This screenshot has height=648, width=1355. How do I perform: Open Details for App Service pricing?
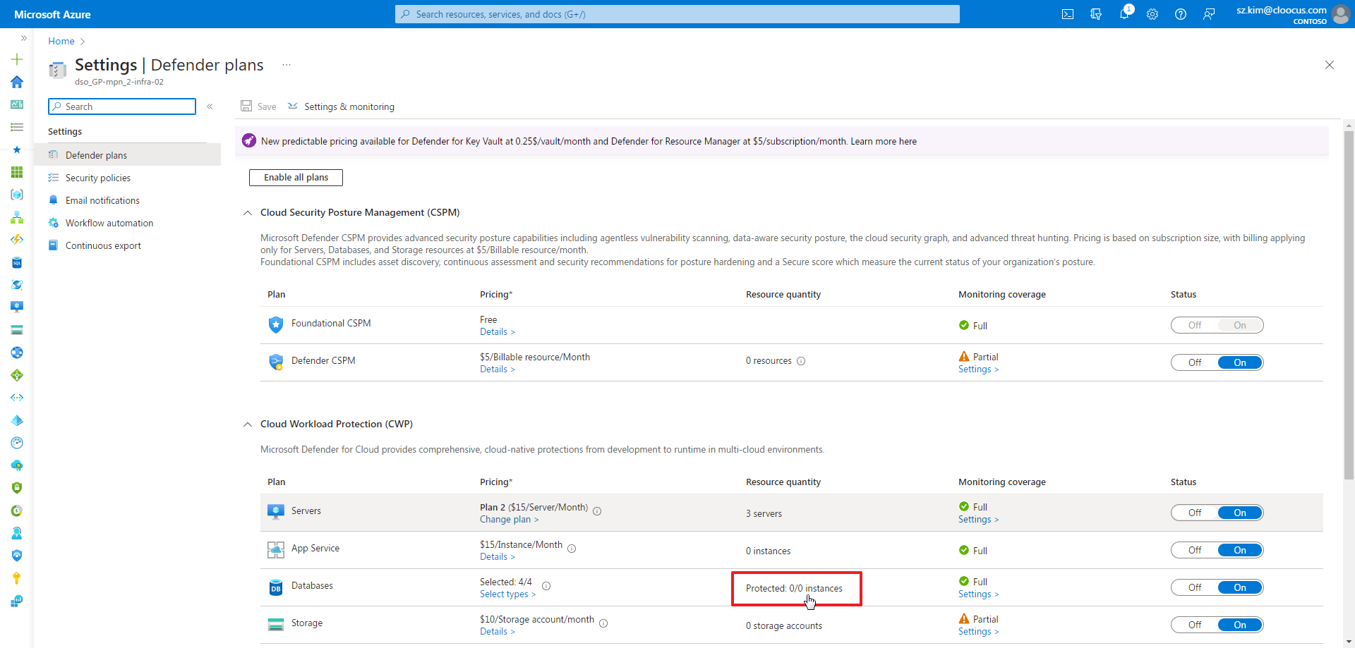(x=498, y=557)
